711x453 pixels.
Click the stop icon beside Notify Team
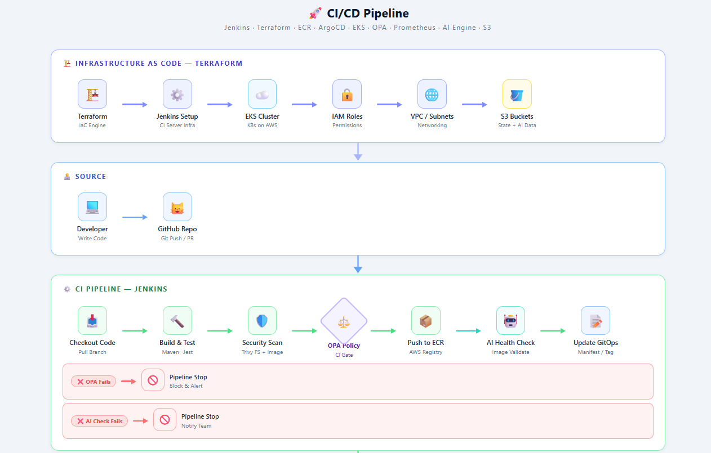(x=165, y=420)
